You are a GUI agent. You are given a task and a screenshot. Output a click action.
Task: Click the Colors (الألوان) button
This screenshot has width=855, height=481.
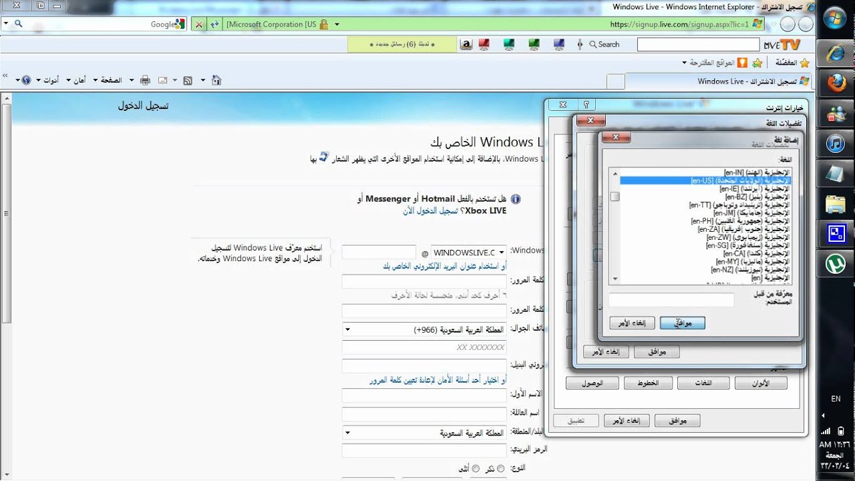761,383
